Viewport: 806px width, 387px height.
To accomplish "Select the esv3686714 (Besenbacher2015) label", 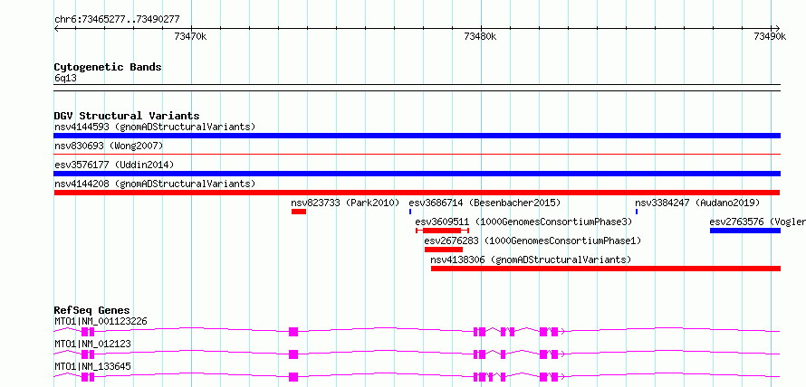I will coord(485,203).
